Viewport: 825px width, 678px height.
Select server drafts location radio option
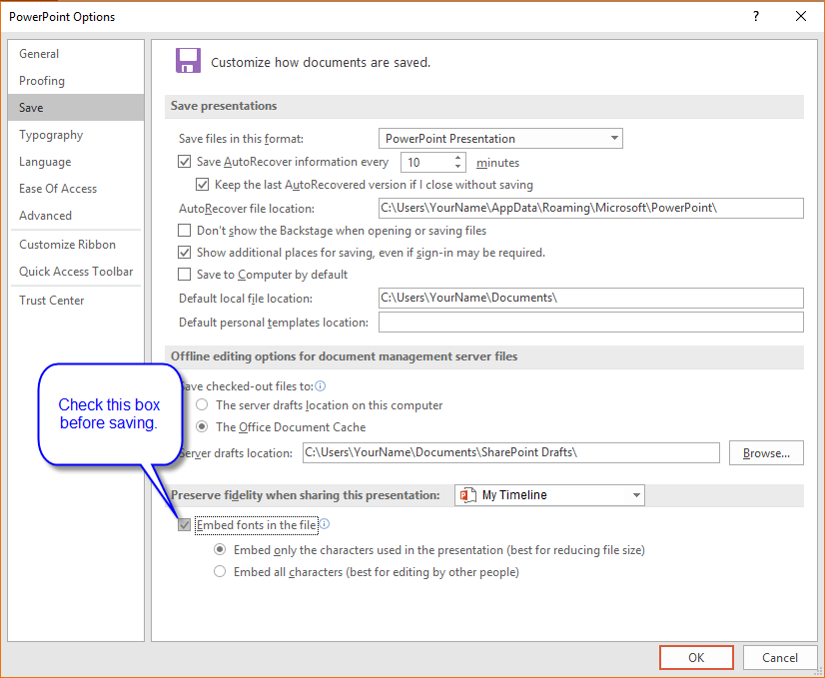202,405
